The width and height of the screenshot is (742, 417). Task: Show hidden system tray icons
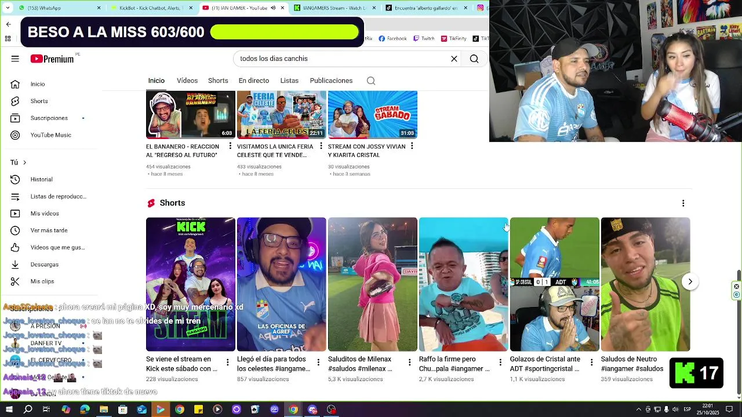[x=638, y=409]
